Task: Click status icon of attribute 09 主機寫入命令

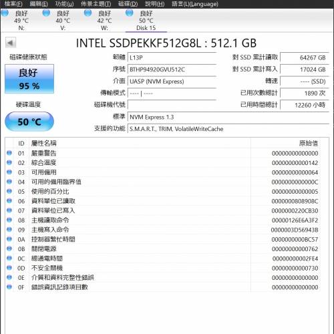Action: (x=9, y=230)
